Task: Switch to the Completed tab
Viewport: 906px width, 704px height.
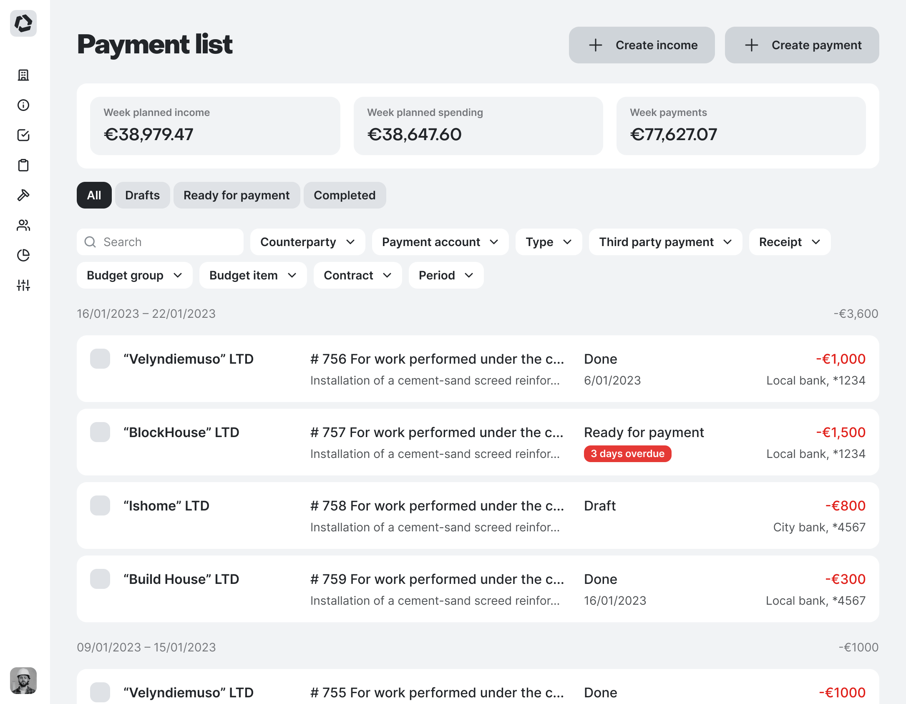Action: [345, 195]
